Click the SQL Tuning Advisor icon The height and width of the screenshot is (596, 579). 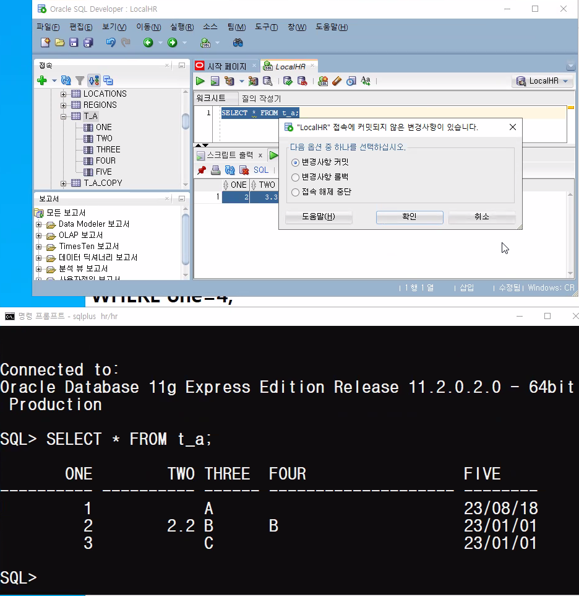[267, 81]
